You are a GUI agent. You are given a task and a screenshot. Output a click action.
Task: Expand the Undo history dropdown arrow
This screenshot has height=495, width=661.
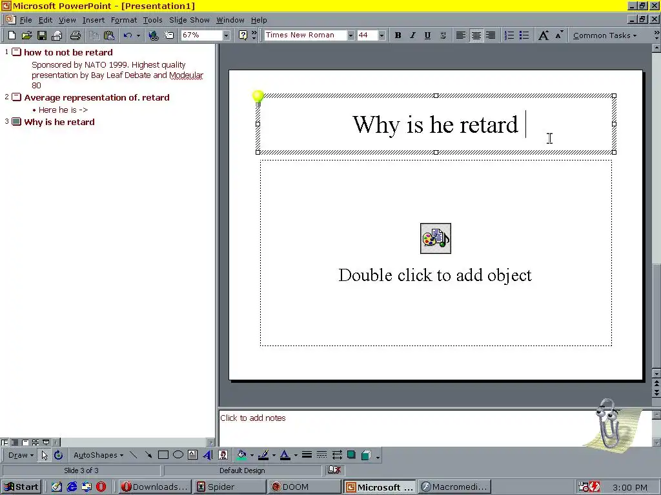click(138, 35)
